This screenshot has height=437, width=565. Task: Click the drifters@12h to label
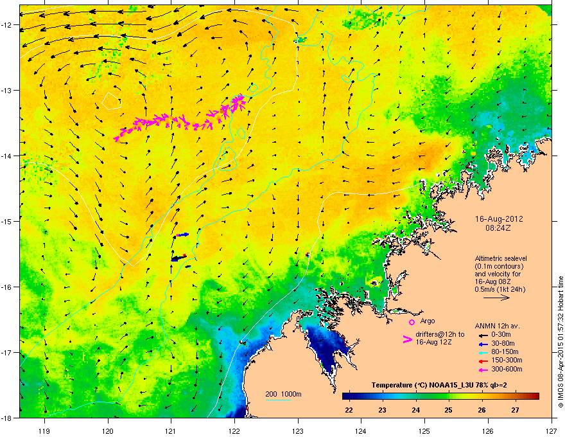(x=440, y=335)
